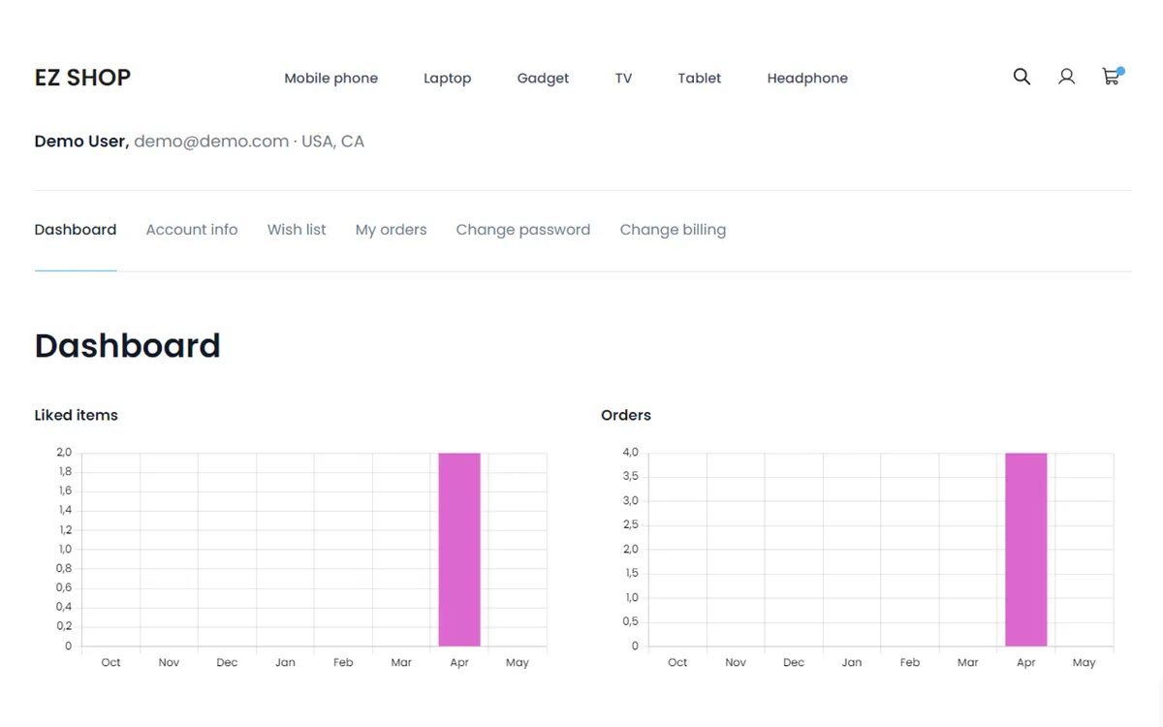Switch to the Wish list tab

pyautogui.click(x=297, y=230)
